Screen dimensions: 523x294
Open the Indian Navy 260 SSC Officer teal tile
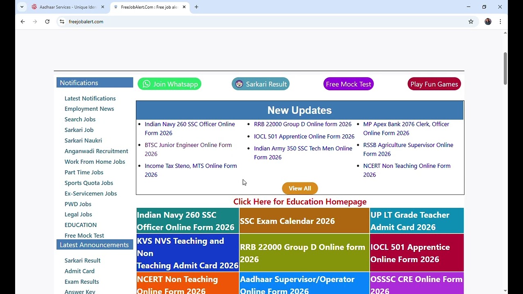188,221
